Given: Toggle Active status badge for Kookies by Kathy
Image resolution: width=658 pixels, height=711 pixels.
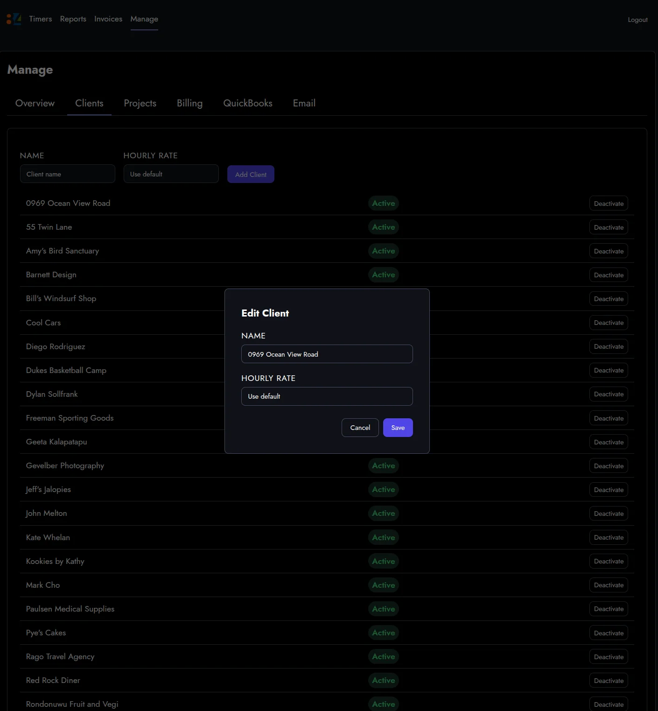Looking at the screenshot, I should (383, 561).
